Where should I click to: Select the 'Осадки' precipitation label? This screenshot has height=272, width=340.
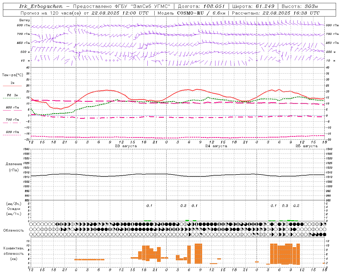14,209
